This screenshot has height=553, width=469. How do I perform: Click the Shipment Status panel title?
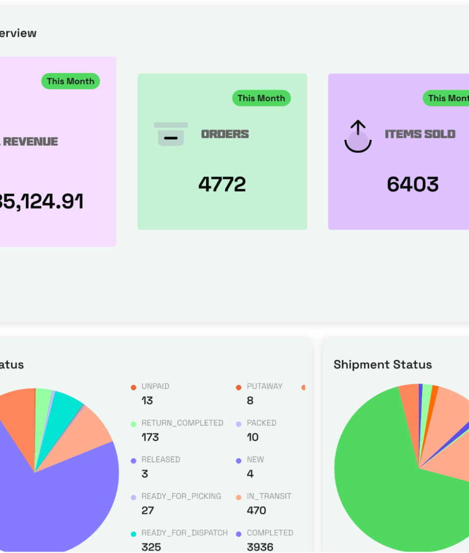click(x=383, y=365)
